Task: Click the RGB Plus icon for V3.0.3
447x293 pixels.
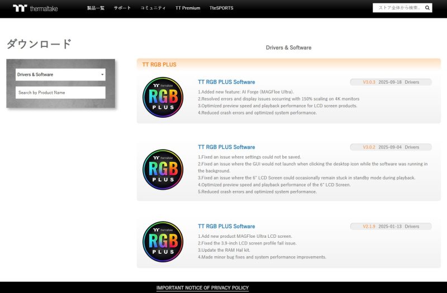Action: coord(163,97)
